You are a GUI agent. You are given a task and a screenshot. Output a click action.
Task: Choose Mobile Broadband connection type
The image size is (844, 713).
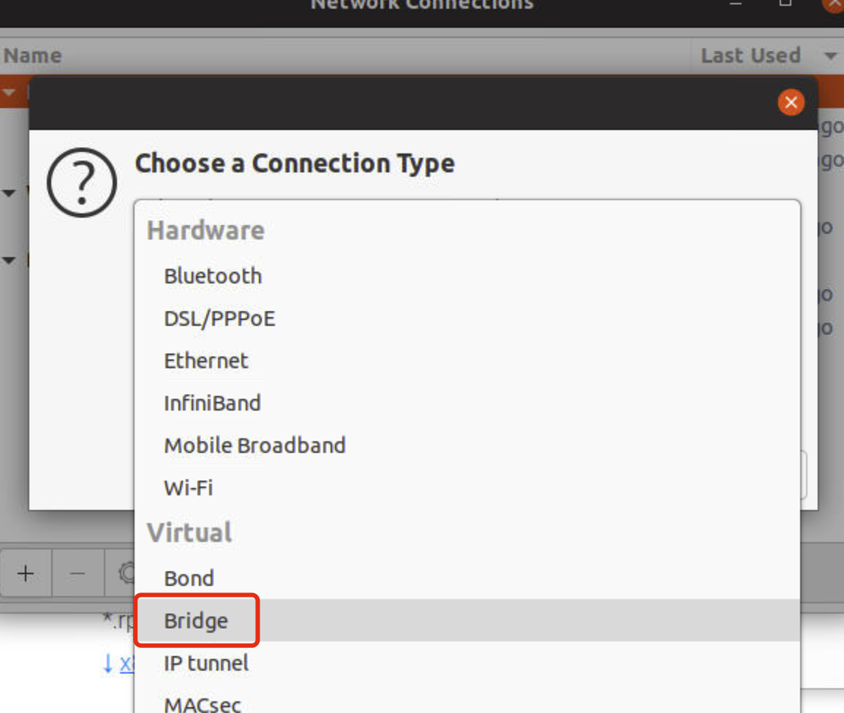point(255,446)
